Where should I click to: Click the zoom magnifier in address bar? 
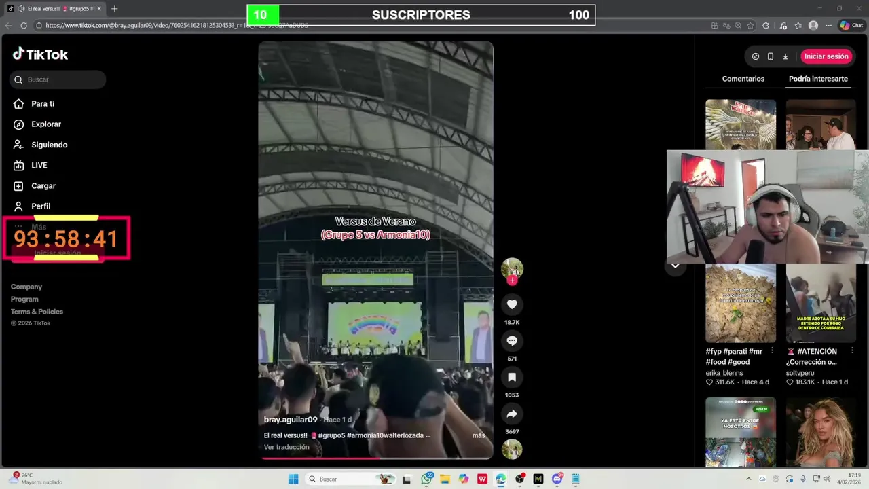738,25
